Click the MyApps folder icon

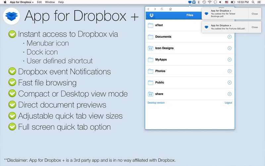(150, 60)
